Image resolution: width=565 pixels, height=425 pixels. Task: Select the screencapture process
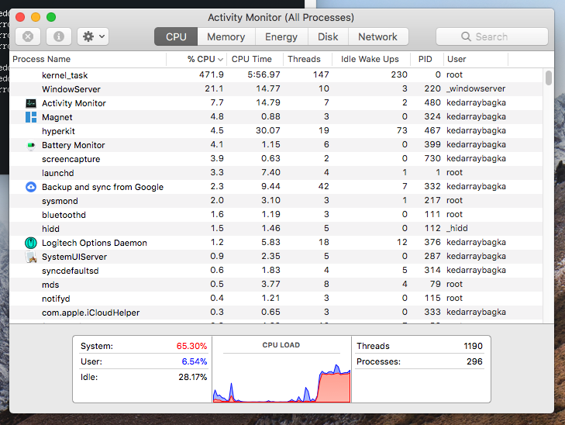(x=276, y=159)
